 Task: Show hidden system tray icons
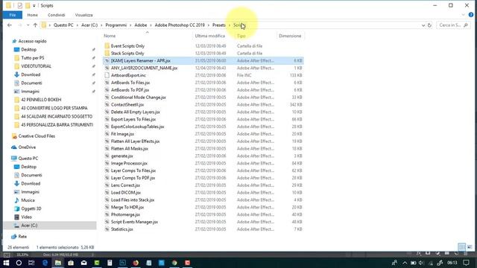coord(405,263)
